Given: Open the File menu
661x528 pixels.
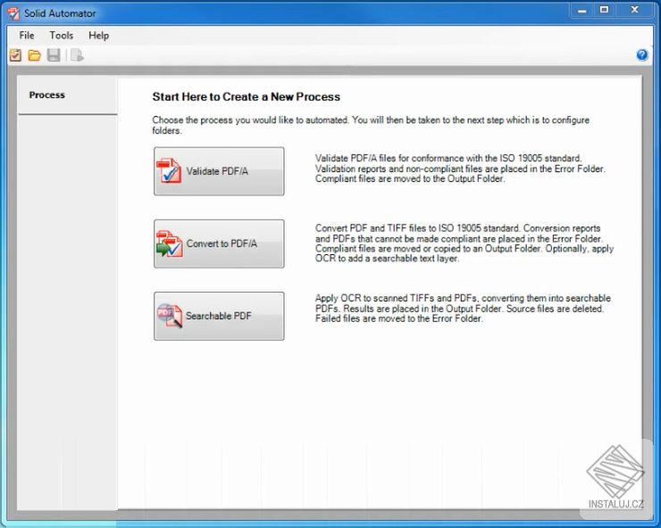Looking at the screenshot, I should tap(27, 36).
